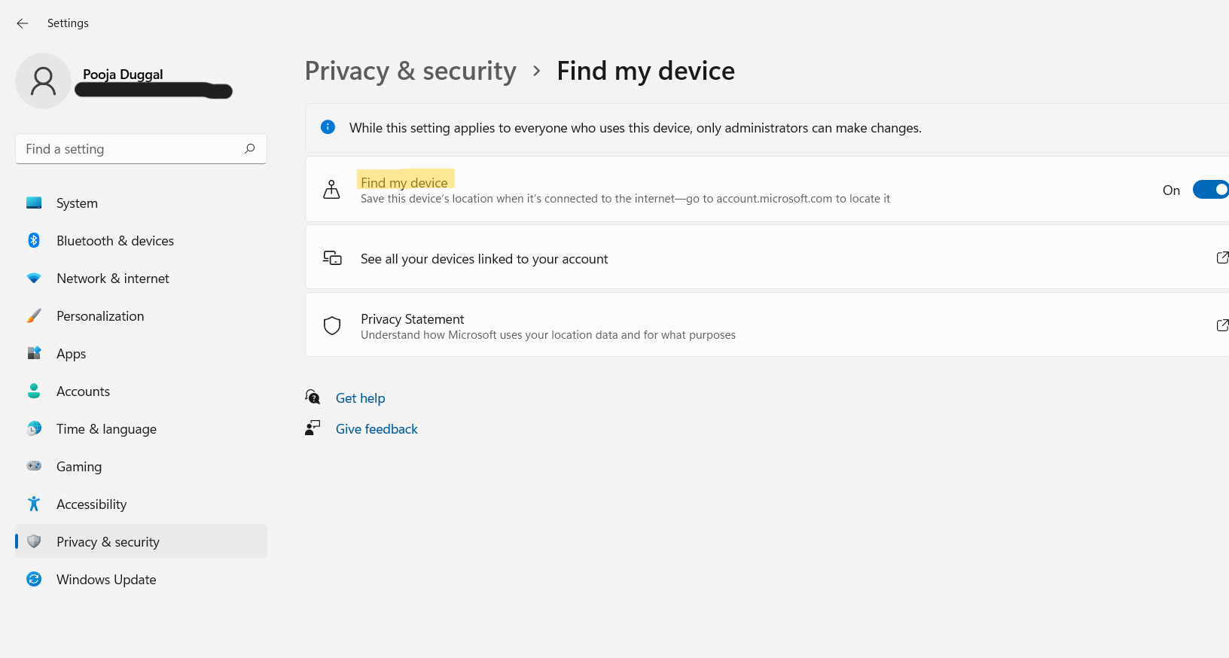Image resolution: width=1229 pixels, height=658 pixels.
Task: Open Privacy Statement external link icon
Action: [1222, 325]
